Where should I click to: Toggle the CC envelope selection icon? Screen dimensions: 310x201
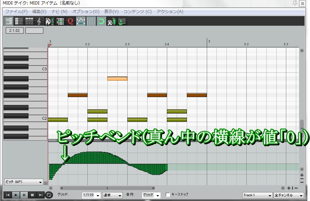click(81, 21)
